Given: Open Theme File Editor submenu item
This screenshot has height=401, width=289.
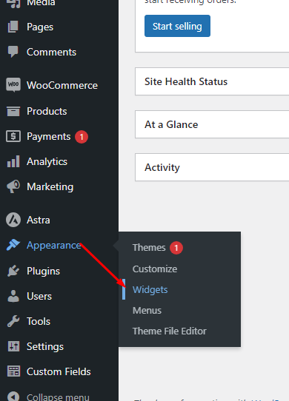Looking at the screenshot, I should coord(170,331).
